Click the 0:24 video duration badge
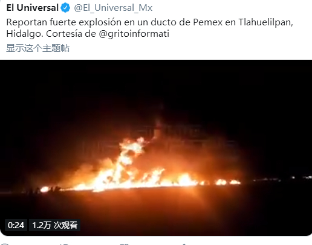This screenshot has height=245, width=312. click(16, 225)
